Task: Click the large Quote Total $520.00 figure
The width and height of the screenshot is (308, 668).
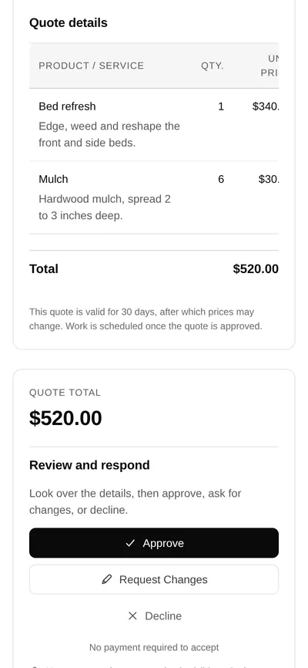Action: pos(65,418)
